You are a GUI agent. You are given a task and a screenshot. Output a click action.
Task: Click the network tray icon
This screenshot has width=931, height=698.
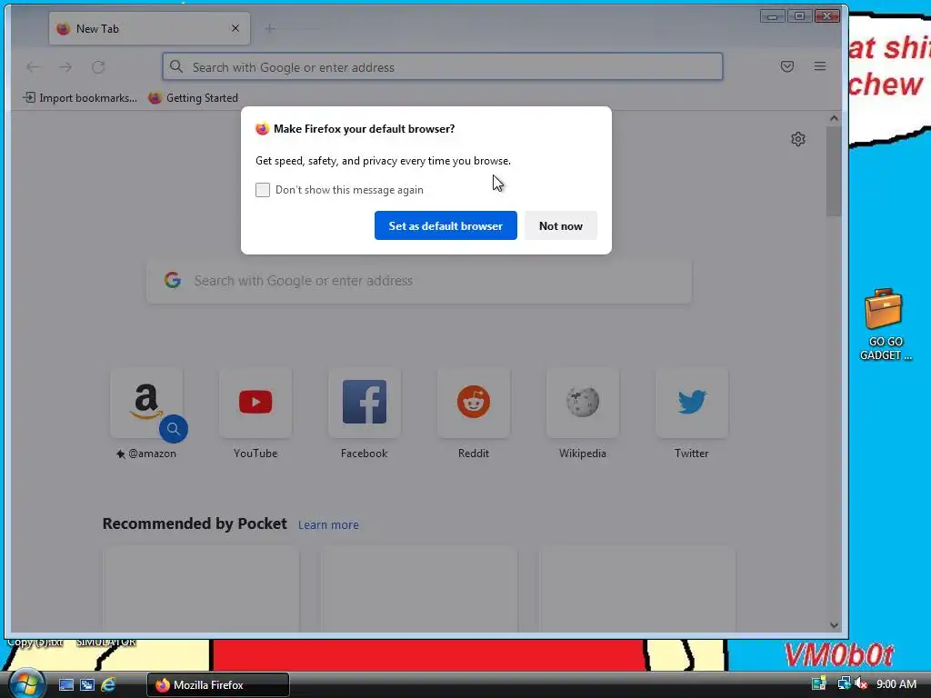844,684
